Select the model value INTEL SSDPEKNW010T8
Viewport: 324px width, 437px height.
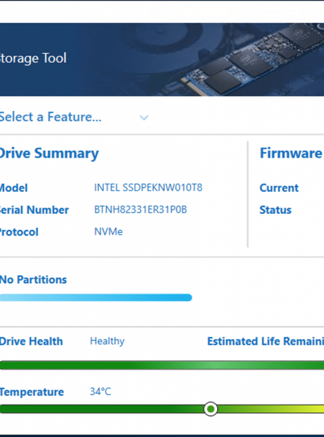148,187
